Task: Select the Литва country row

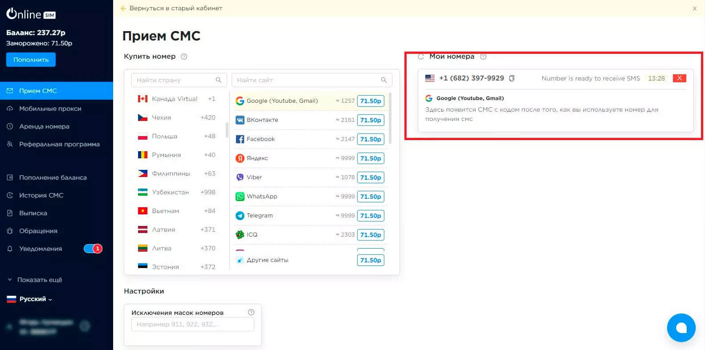Action: point(177,248)
